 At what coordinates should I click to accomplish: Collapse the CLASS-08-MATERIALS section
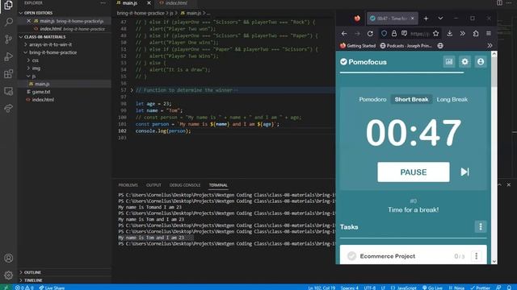coord(21,37)
